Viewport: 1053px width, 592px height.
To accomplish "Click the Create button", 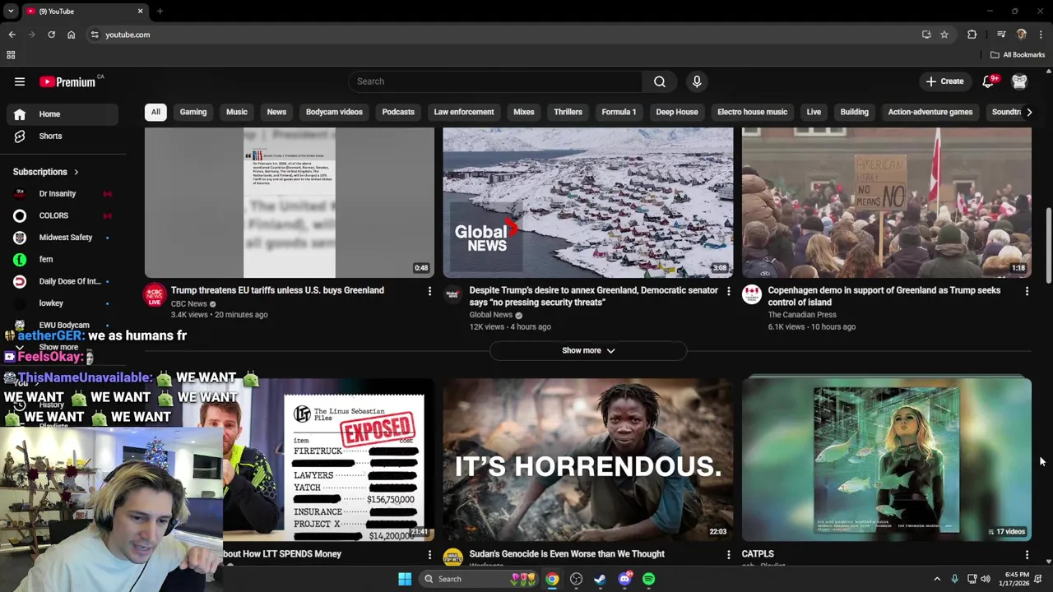I will tap(944, 81).
